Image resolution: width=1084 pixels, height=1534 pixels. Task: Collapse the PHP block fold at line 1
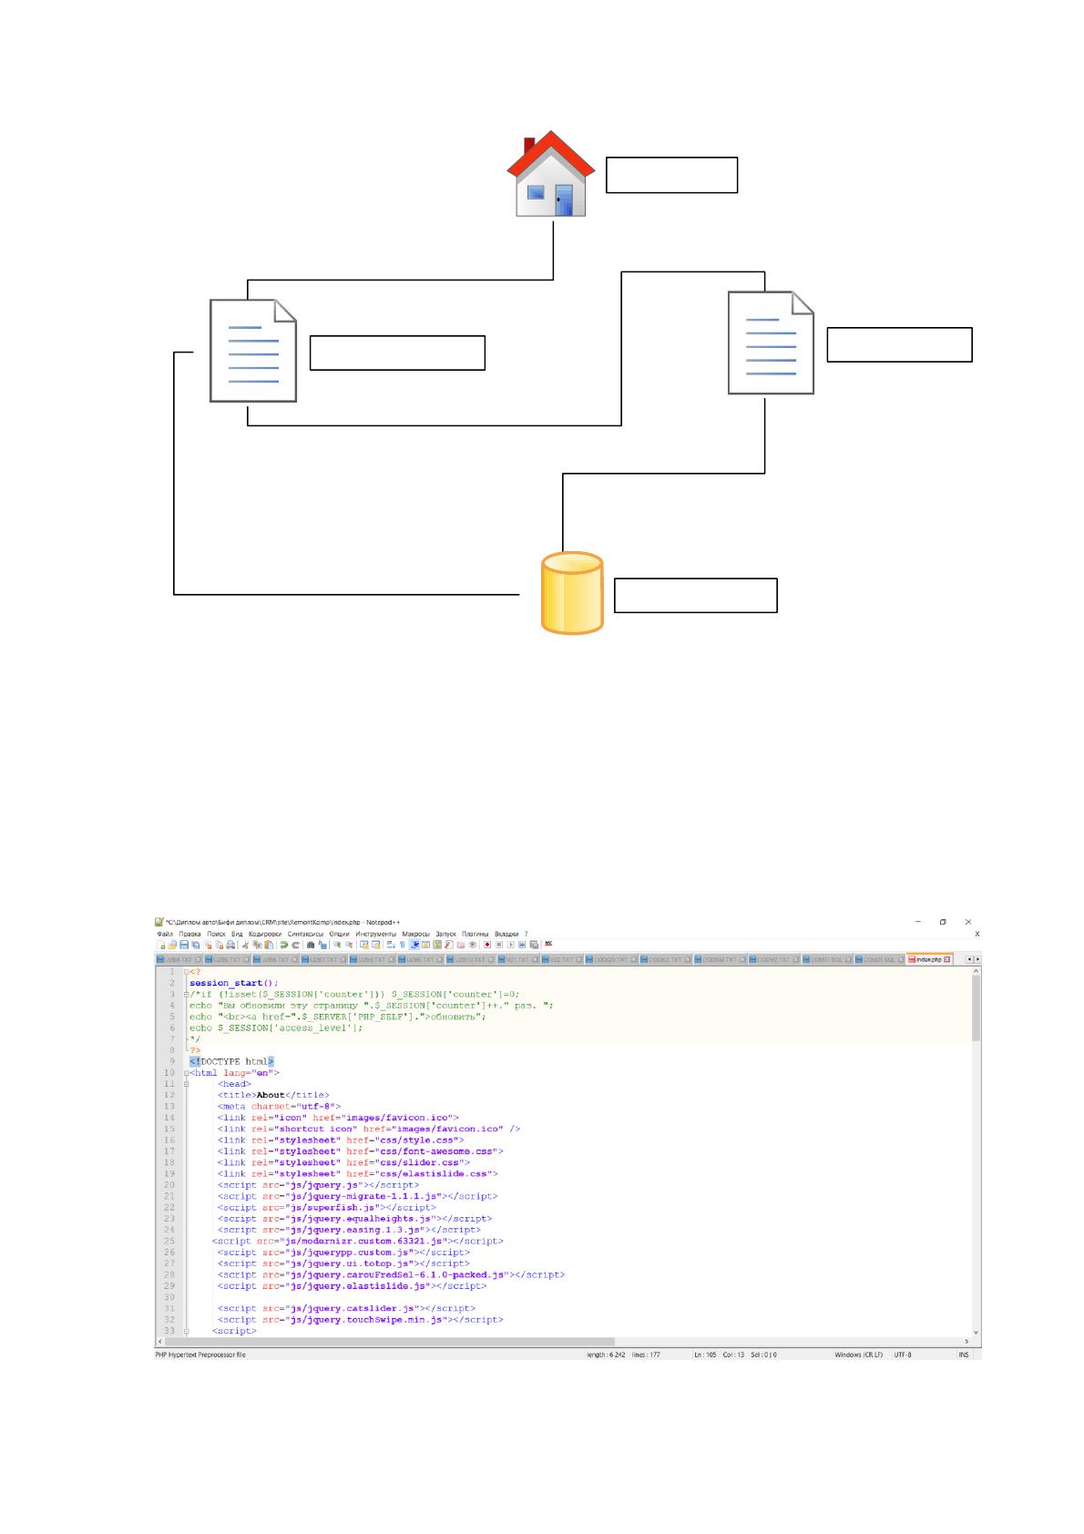[186, 972]
